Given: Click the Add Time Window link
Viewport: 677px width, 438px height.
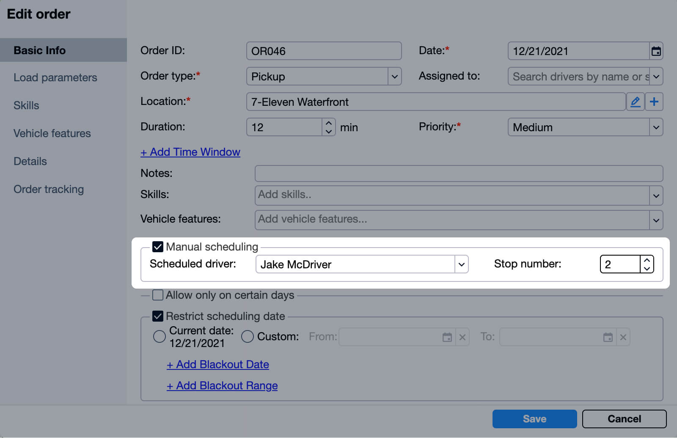Looking at the screenshot, I should [190, 152].
